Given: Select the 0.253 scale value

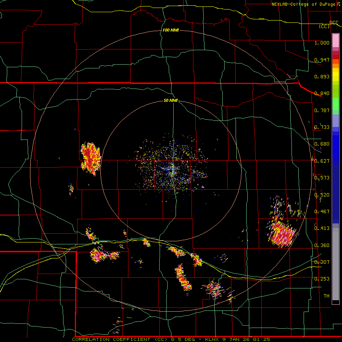Looking at the screenshot, I should tap(322, 279).
